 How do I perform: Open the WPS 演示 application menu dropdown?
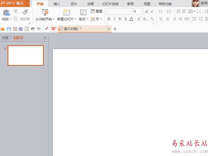[28, 3]
